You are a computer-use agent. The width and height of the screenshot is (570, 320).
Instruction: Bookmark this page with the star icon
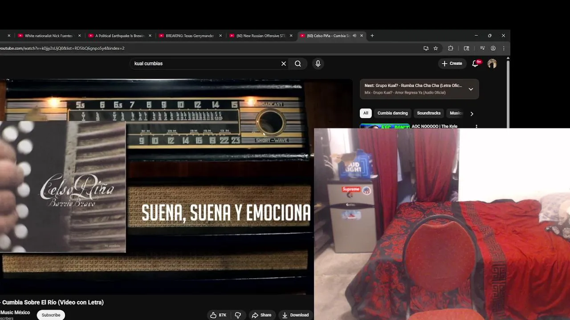pyautogui.click(x=436, y=48)
